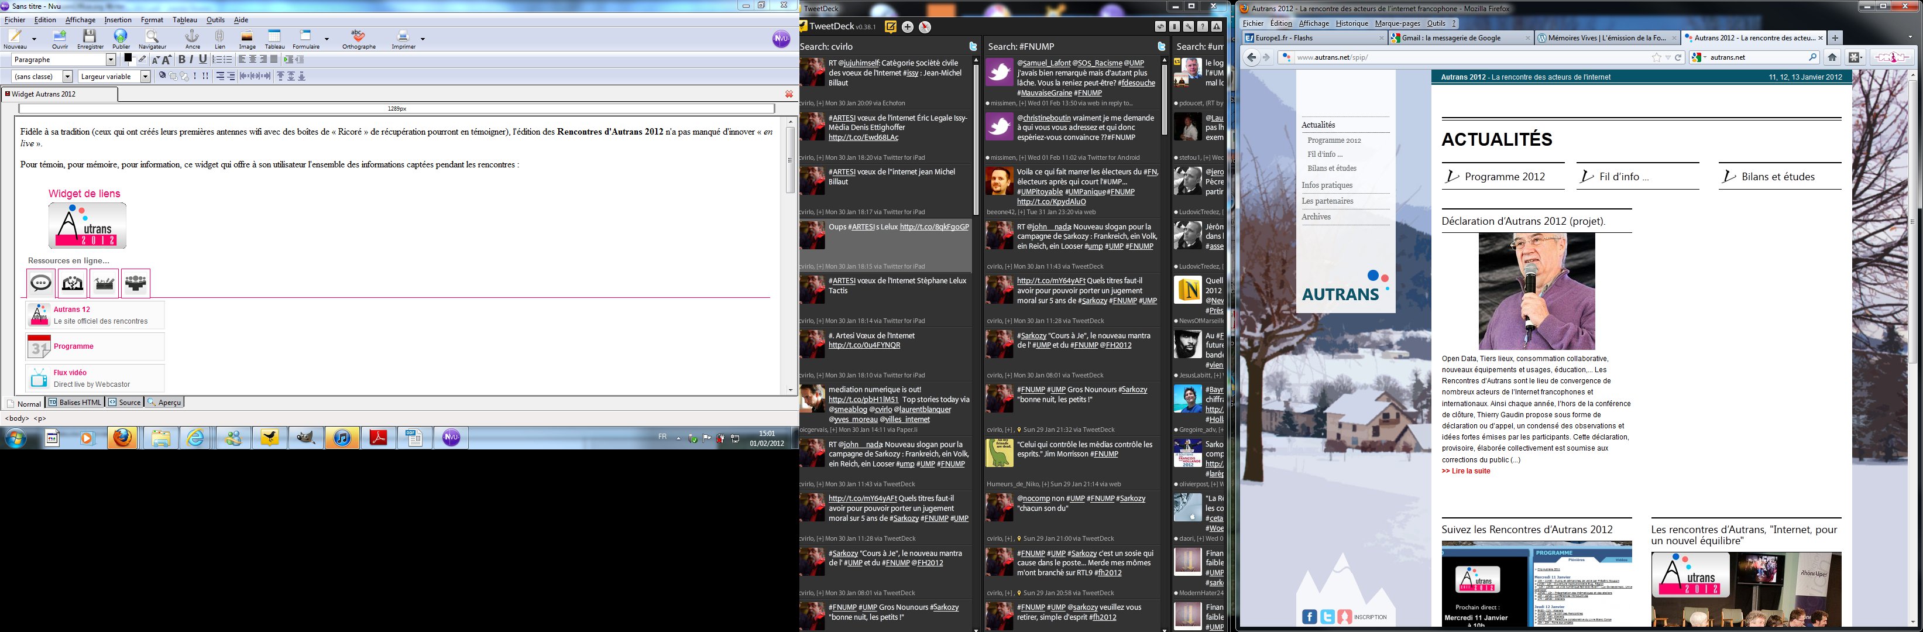Add a column with TweetDeck plus icon
The image size is (1923, 632).
point(908,27)
